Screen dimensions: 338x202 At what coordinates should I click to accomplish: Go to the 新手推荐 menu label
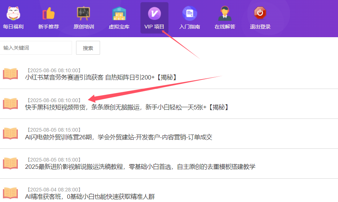[48, 27]
